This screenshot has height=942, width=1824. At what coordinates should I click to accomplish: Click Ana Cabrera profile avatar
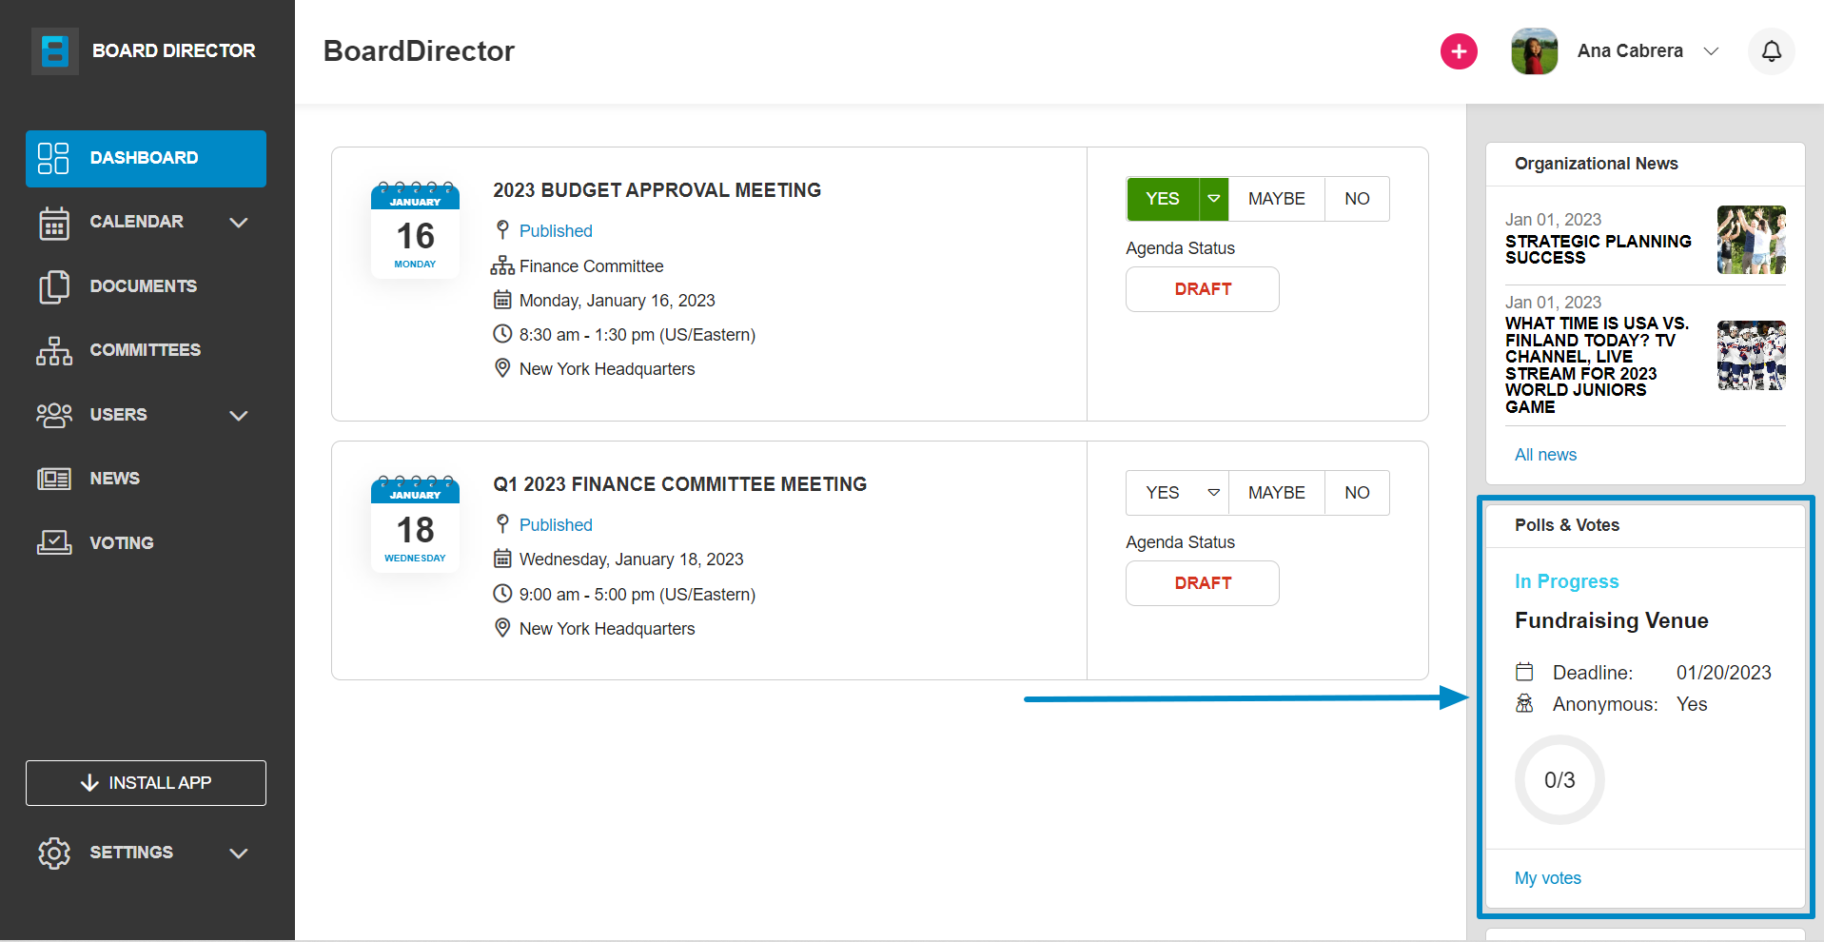(x=1534, y=51)
